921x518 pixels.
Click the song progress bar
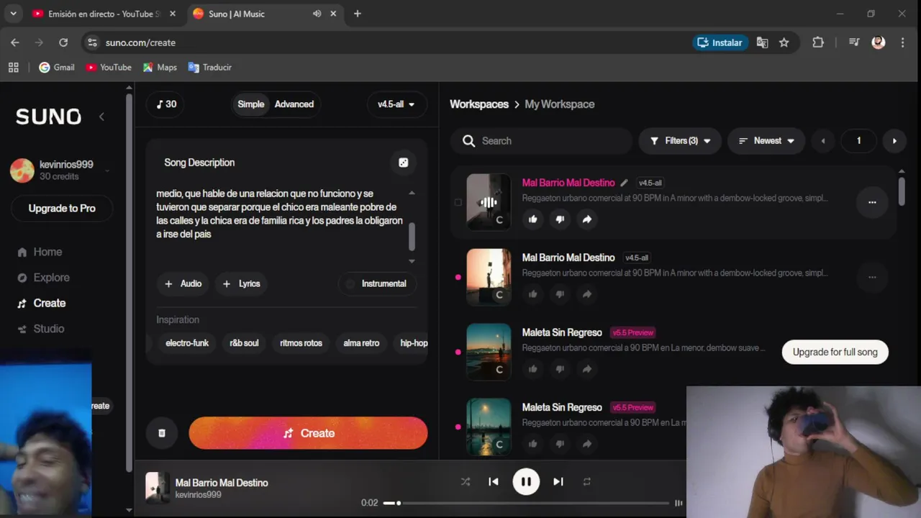click(x=527, y=503)
